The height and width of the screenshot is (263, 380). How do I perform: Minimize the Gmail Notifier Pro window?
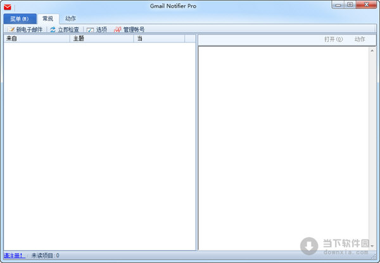point(338,5)
